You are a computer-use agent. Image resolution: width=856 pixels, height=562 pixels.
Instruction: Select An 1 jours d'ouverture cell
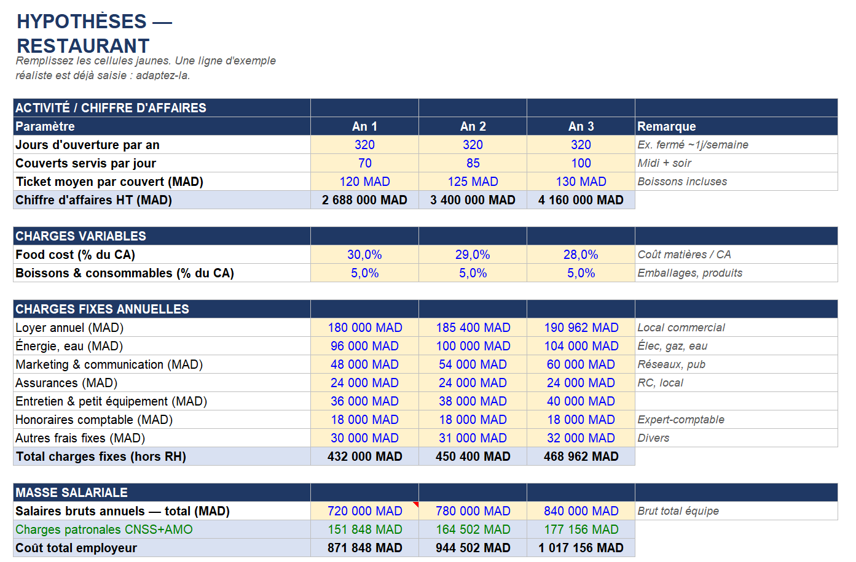364,145
